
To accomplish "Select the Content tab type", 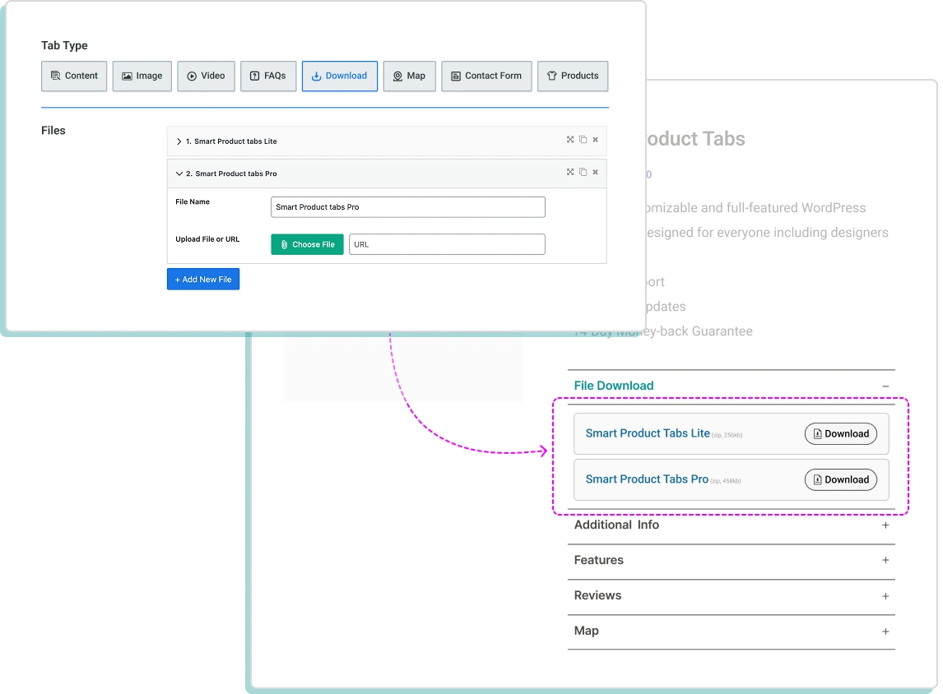I will [x=74, y=76].
